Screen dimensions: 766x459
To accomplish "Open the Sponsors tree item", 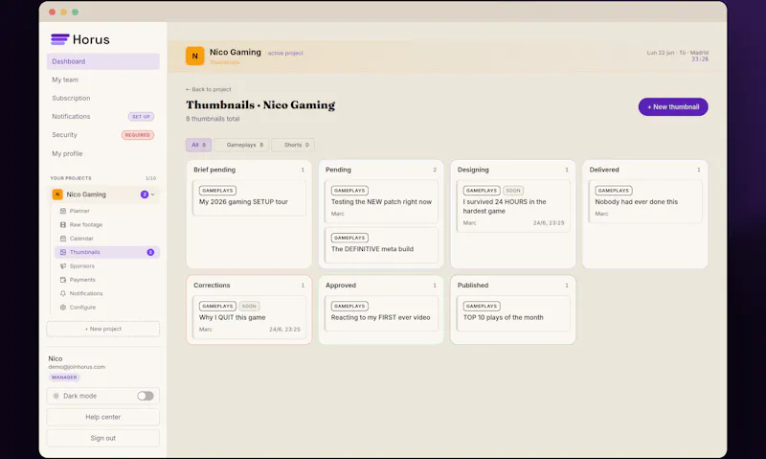I will [x=107, y=266].
